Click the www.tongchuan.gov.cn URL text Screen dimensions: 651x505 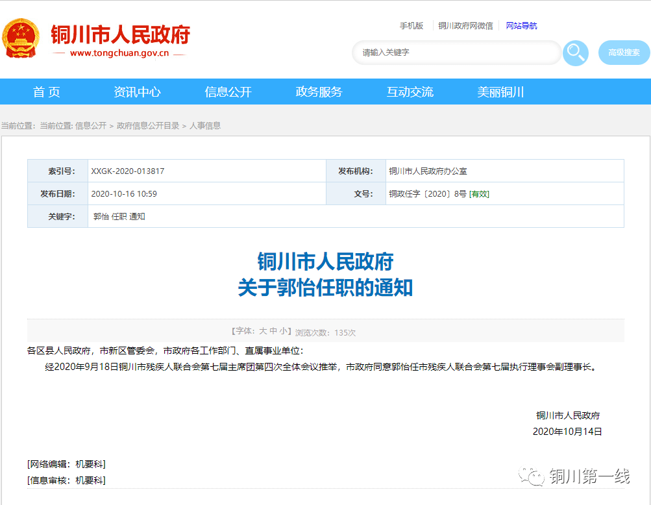point(119,53)
